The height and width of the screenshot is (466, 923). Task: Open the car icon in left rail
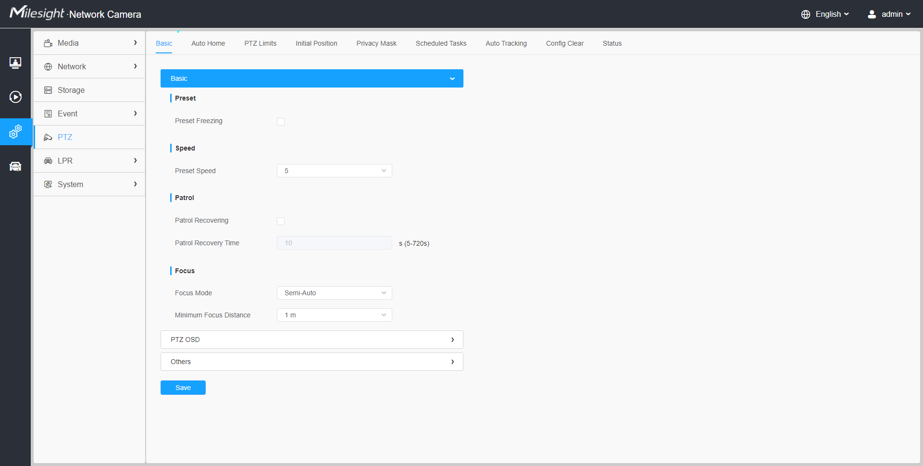point(15,166)
